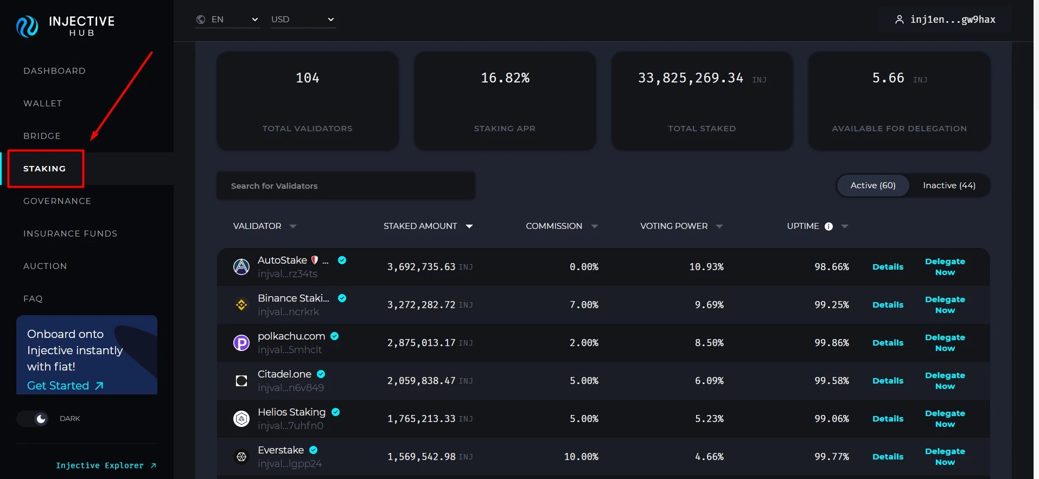Click the Uptime info icon
The image size is (1039, 479).
click(x=828, y=227)
